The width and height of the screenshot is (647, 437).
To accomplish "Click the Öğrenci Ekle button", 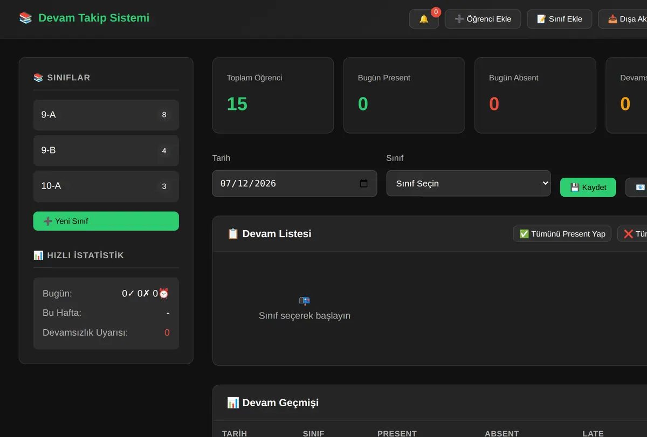I will [x=483, y=19].
